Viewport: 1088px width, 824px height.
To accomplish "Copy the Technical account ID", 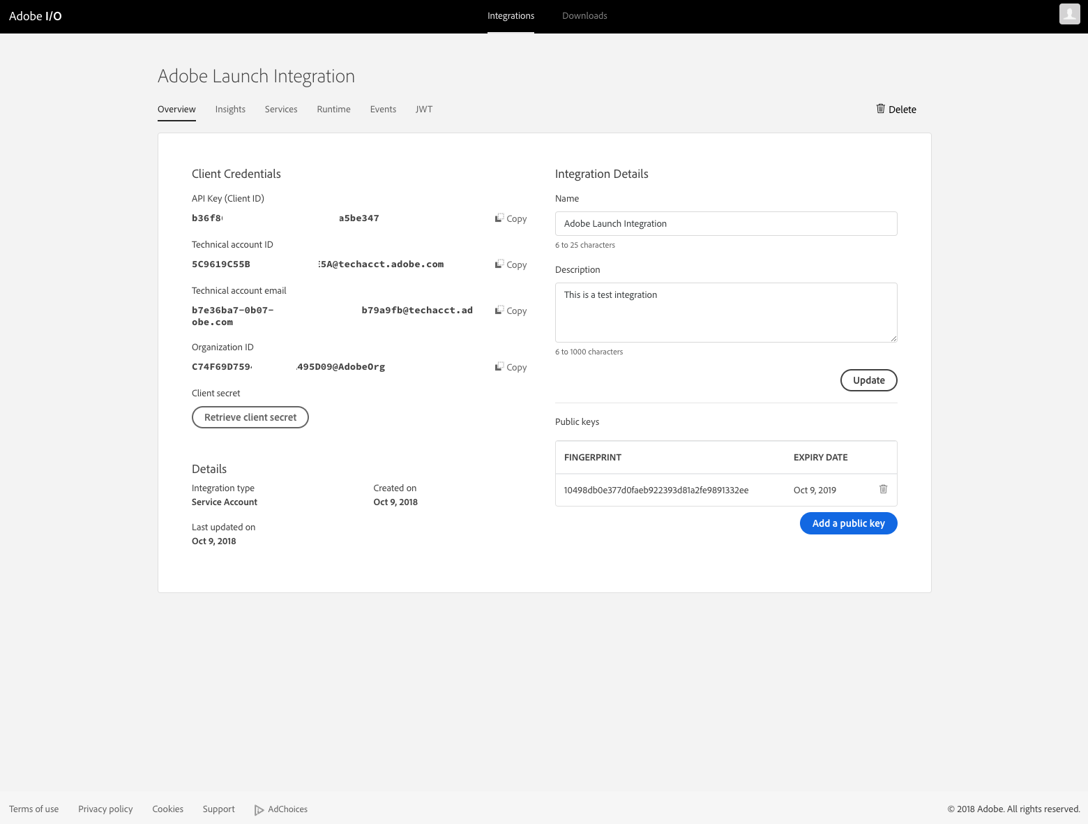I will (x=511, y=264).
